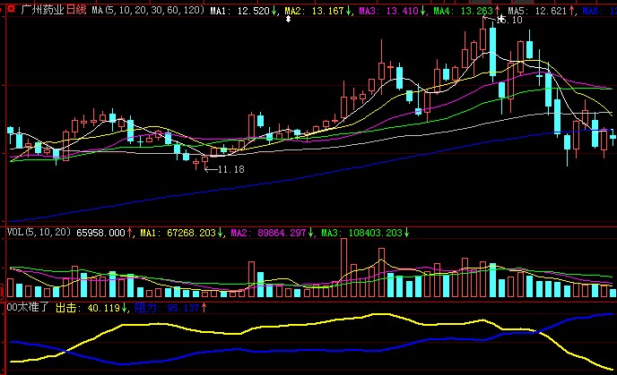Click the 00太准了 indicator name

[x=27, y=307]
